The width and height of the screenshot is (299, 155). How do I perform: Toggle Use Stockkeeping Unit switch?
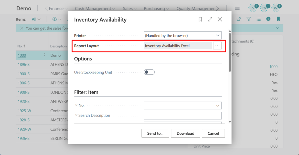tap(149, 72)
